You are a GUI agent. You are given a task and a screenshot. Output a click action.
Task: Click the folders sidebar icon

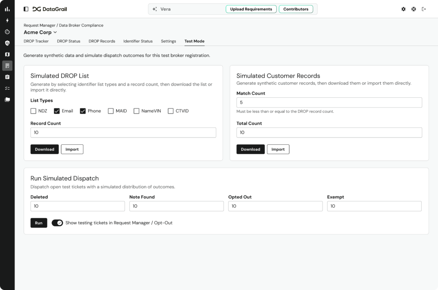coord(7,99)
